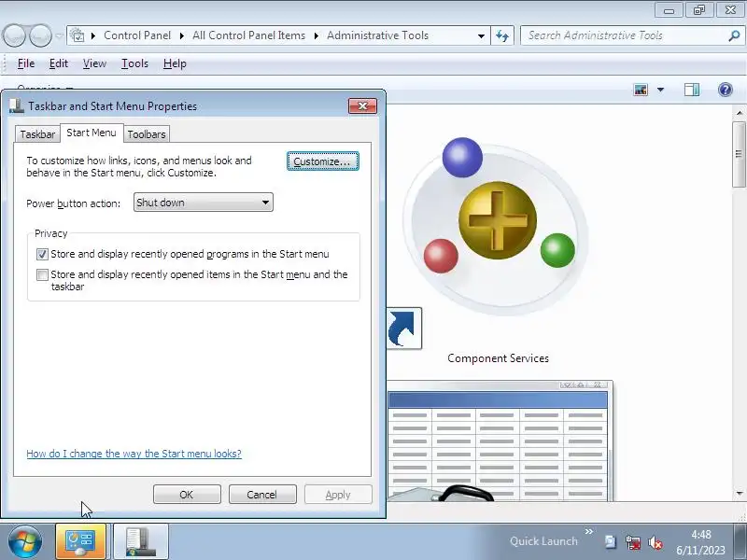747x560 pixels.
Task: Toggle the preview pane icon
Action: [x=691, y=90]
